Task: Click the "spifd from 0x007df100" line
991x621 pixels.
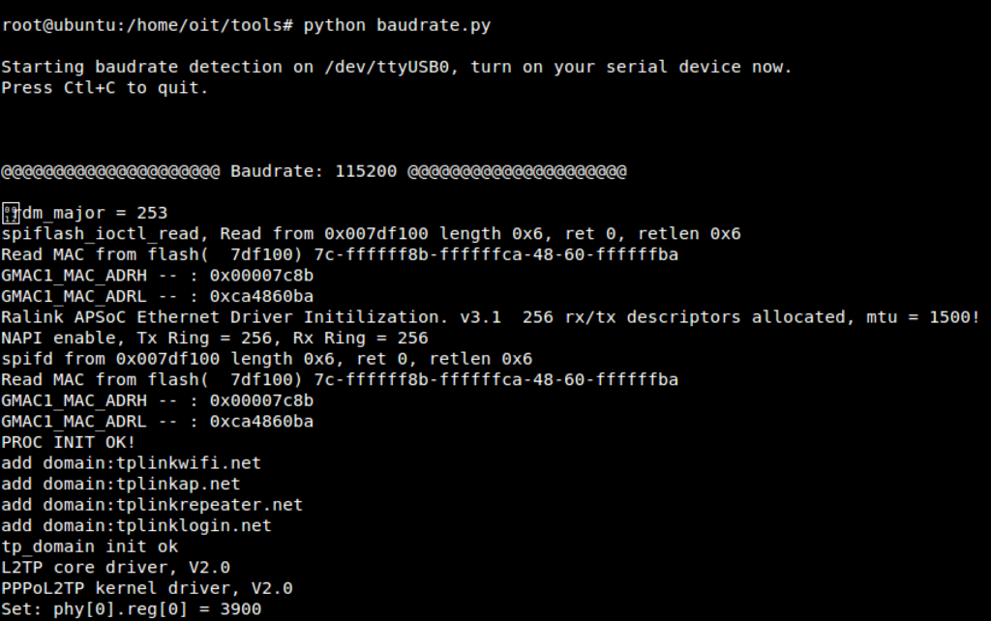Action: click(266, 359)
